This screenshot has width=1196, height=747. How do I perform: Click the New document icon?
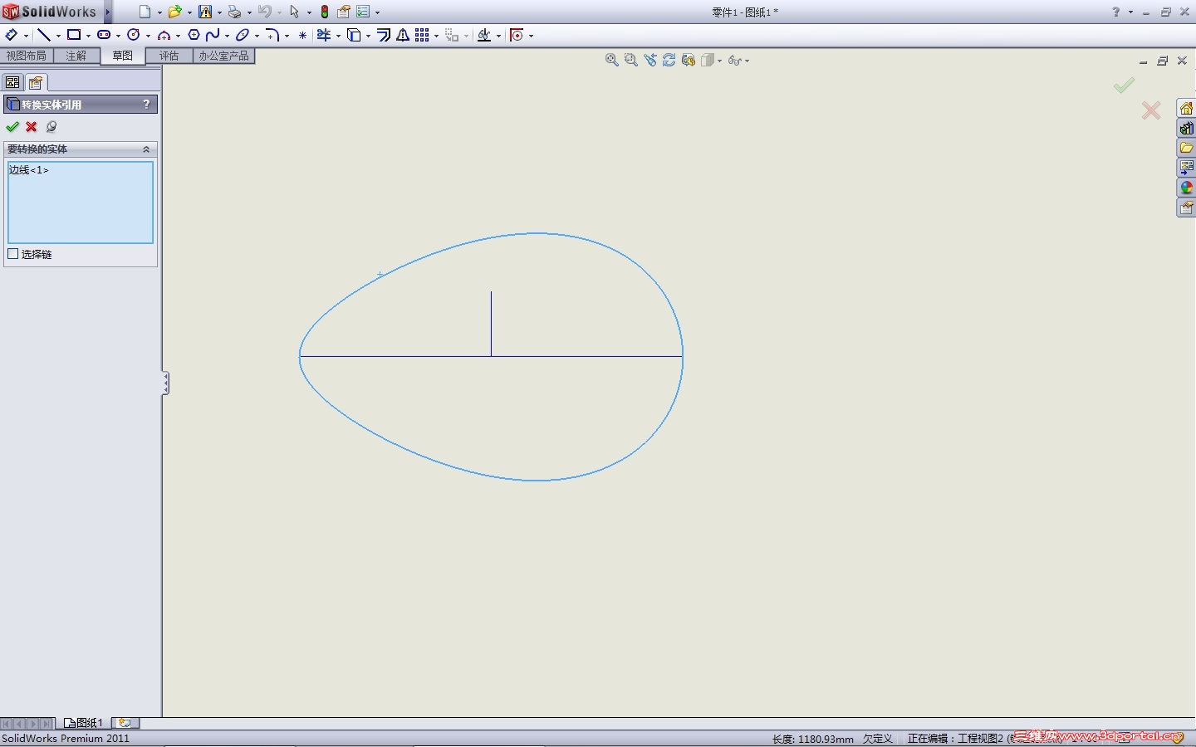coord(145,12)
